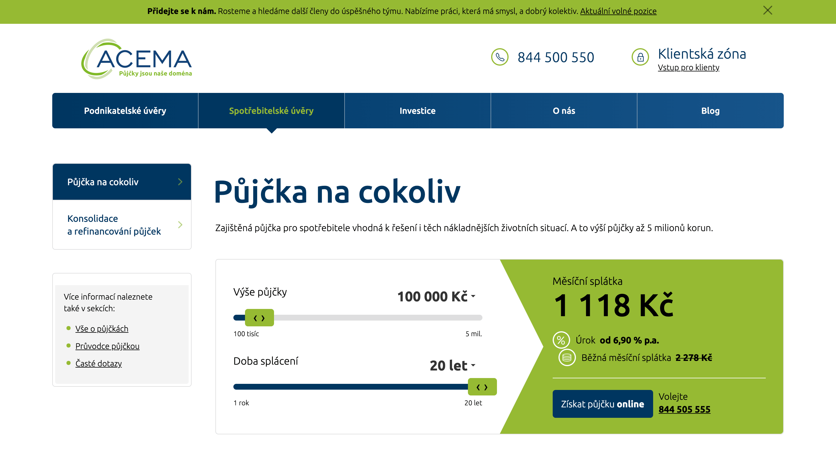Click the padlock Klientská zóna icon
This screenshot has width=836, height=457.
[640, 57]
